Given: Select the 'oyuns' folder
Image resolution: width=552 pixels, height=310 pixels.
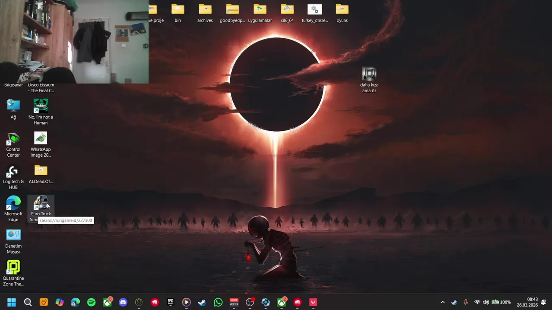Looking at the screenshot, I should click(x=342, y=13).
